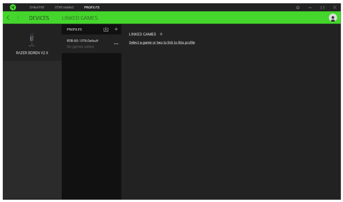Maximize the Razer Synapse window

pyautogui.click(x=322, y=8)
